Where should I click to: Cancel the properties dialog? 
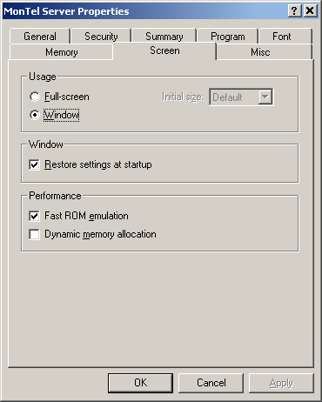211,383
